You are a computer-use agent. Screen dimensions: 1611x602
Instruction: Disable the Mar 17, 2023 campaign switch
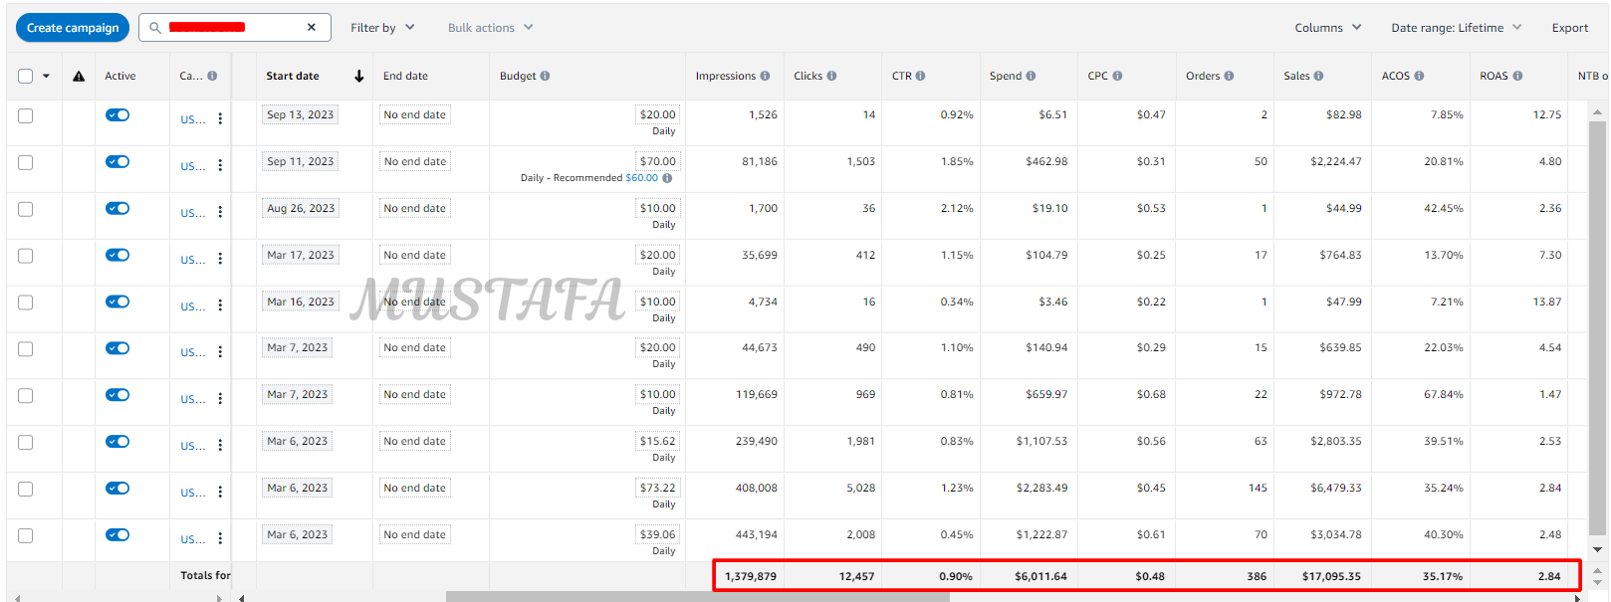click(117, 255)
